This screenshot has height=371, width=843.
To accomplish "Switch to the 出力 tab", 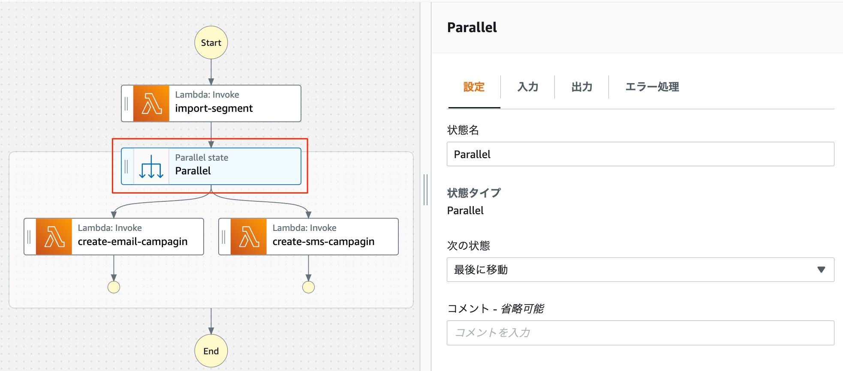I will pos(582,87).
